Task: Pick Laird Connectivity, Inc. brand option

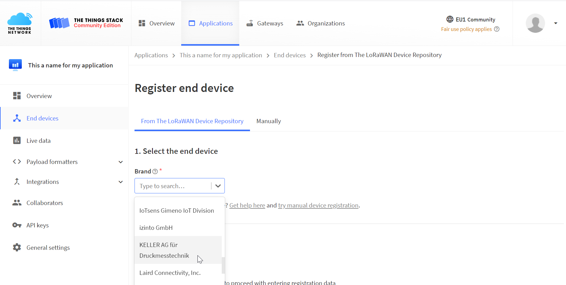Action: (x=178, y=273)
